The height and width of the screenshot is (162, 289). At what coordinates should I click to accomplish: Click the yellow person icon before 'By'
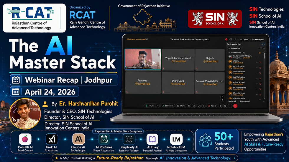tap(45, 104)
